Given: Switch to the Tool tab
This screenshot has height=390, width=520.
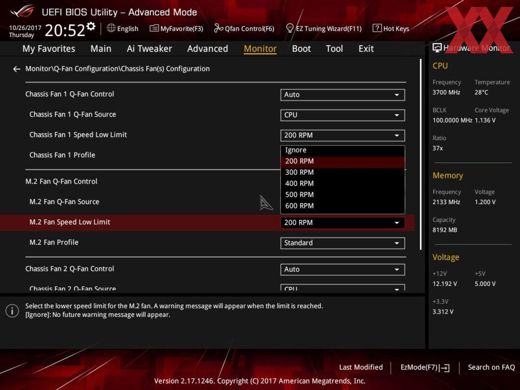Looking at the screenshot, I should point(334,49).
